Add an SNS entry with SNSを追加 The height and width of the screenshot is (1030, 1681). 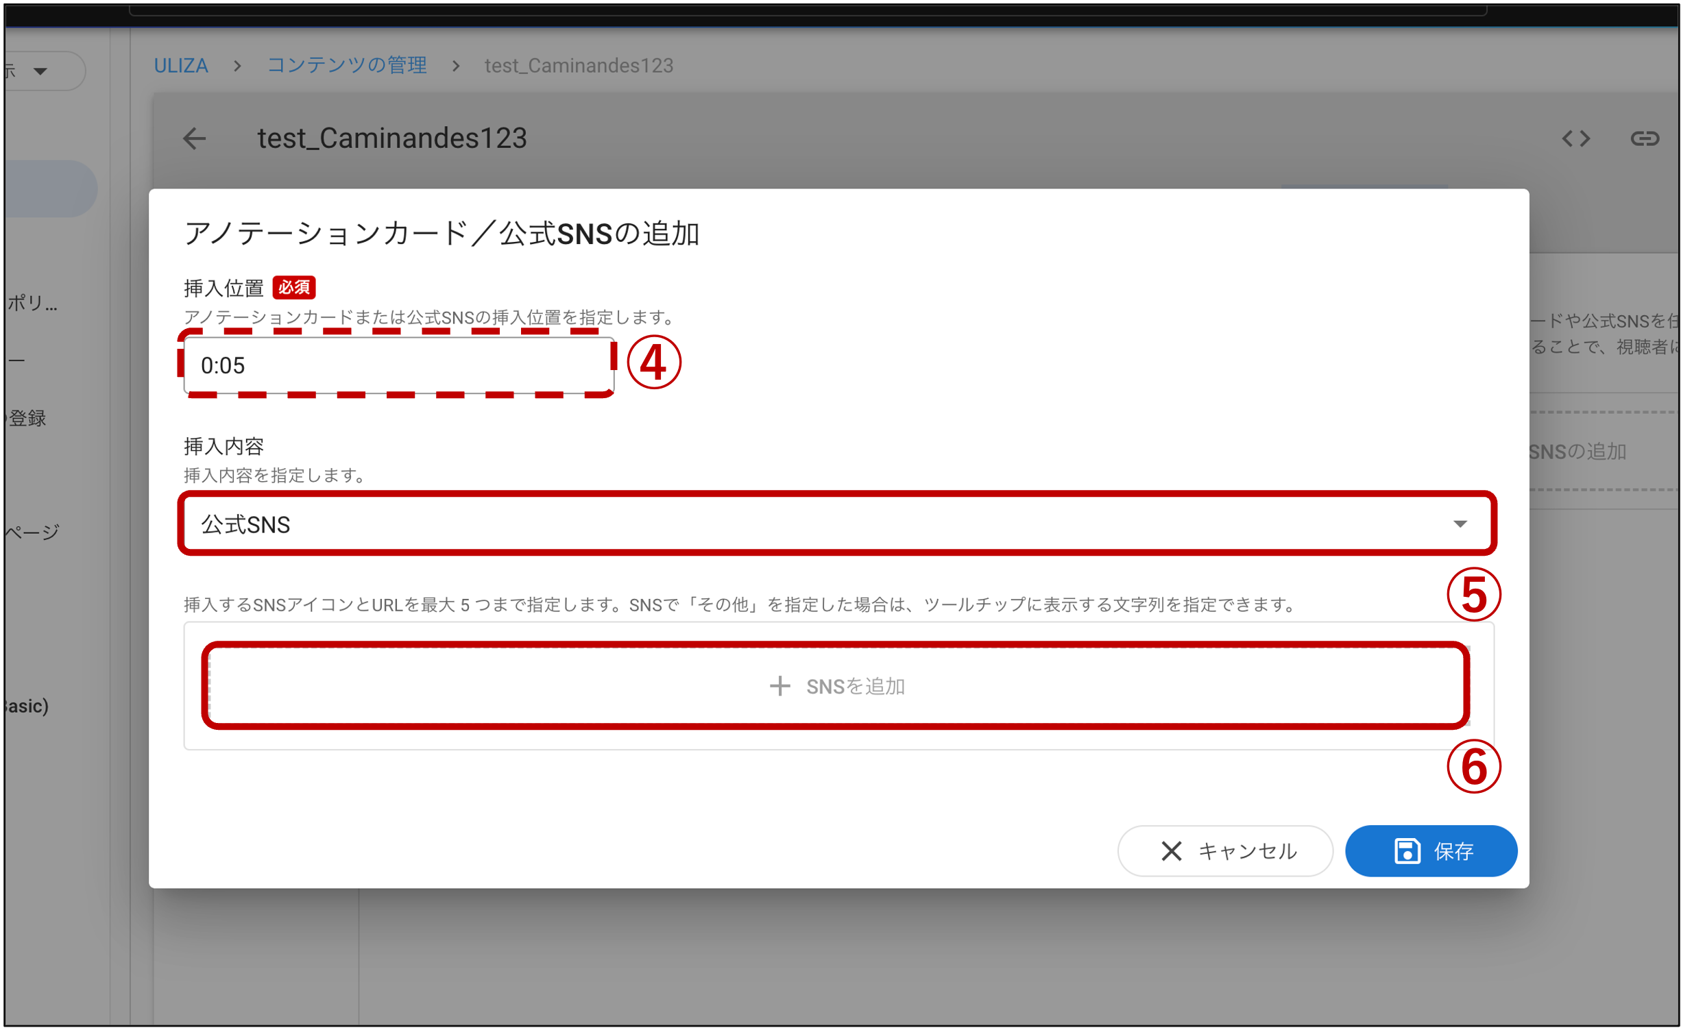[836, 685]
